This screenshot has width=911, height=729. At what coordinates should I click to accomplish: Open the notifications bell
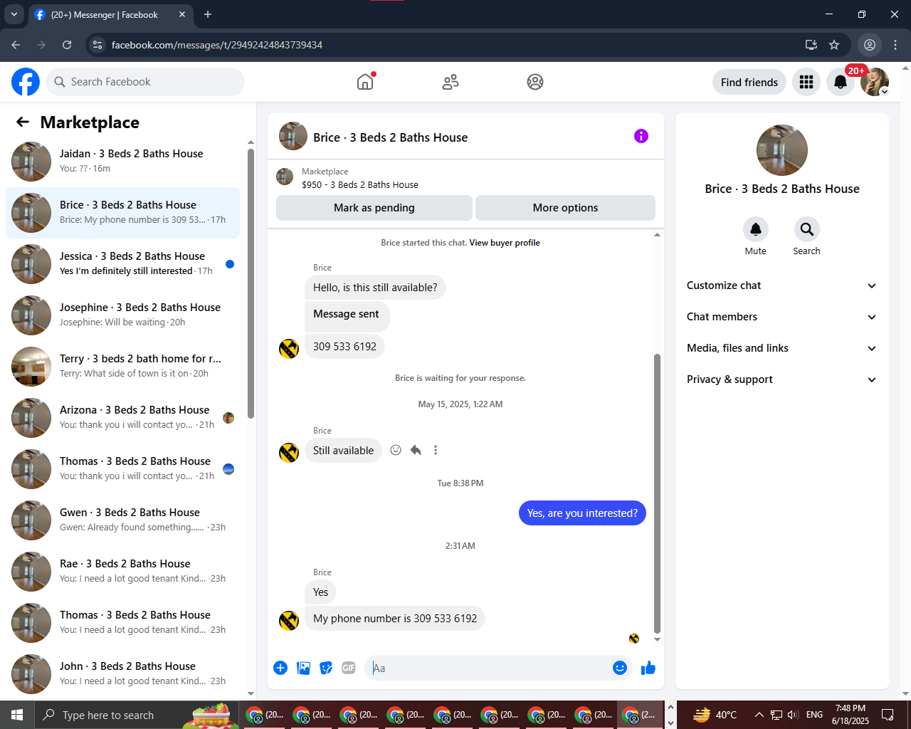(841, 82)
